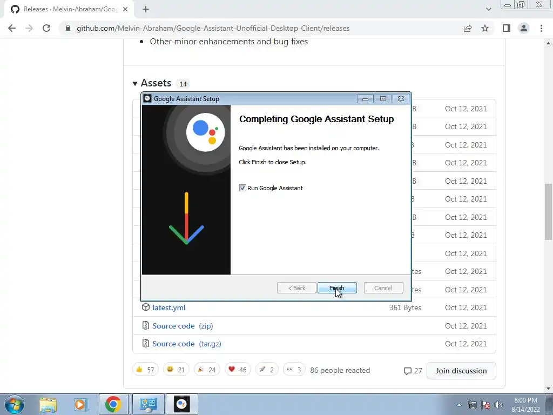The image size is (553, 415).
Task: Click the page vertical scrollbar thumb
Action: (x=548, y=212)
